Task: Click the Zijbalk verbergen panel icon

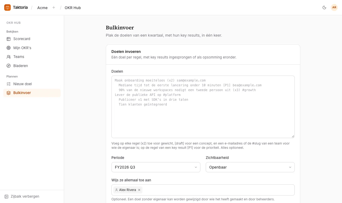Action: coord(6,197)
